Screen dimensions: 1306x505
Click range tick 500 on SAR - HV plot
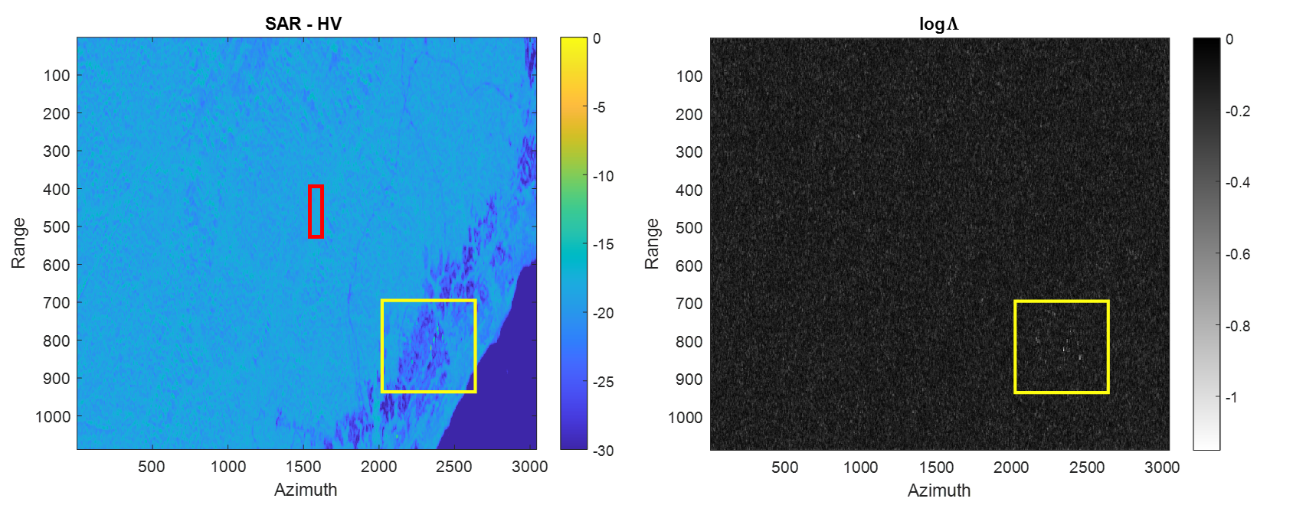click(57, 227)
